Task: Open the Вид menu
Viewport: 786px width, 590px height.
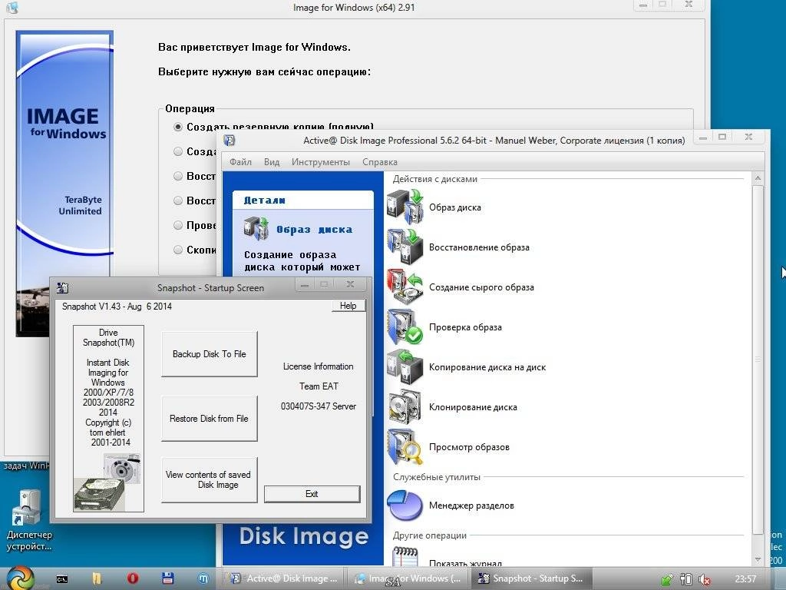Action: coord(272,162)
